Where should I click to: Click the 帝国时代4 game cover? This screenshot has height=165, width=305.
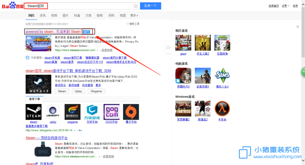click(x=183, y=76)
